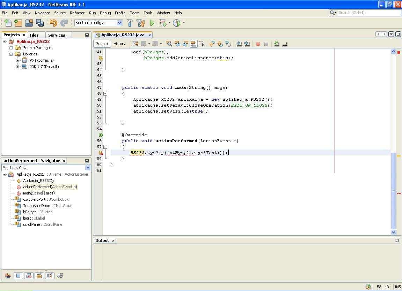This screenshot has height=291, width=402.
Task: Click the Debug Project icon
Action: tap(163, 23)
